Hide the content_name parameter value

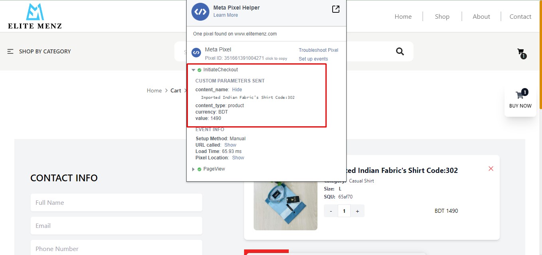point(237,90)
